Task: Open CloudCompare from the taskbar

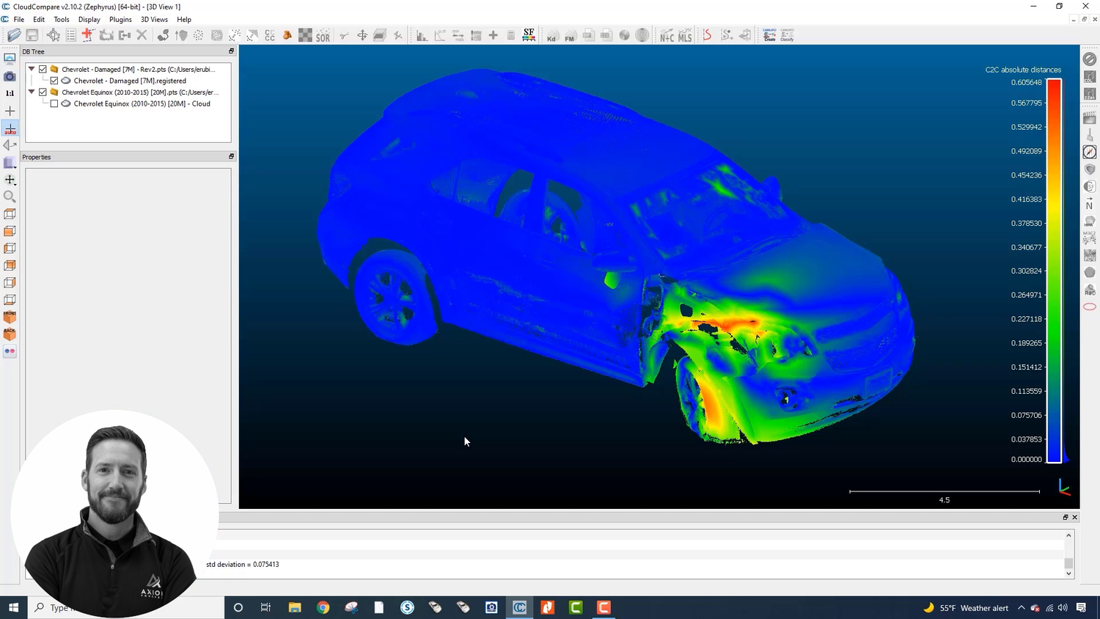Action: [x=519, y=607]
